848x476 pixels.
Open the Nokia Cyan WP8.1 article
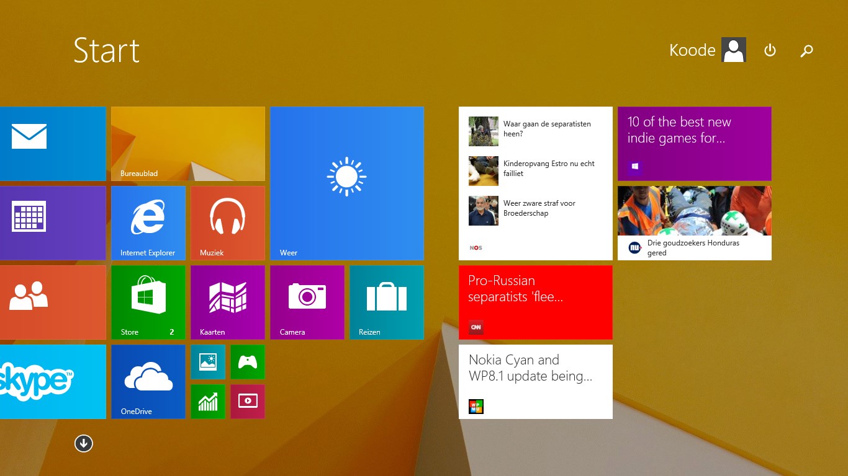coord(535,381)
